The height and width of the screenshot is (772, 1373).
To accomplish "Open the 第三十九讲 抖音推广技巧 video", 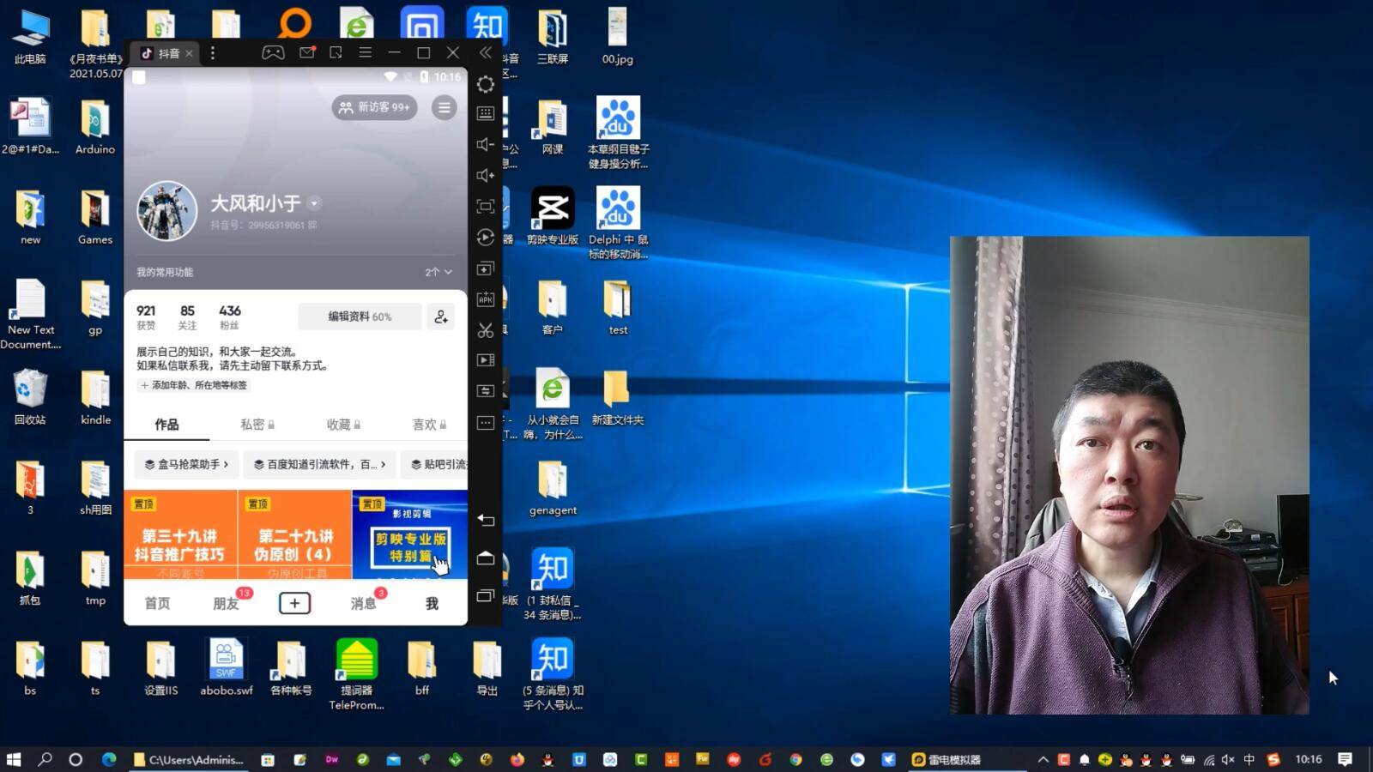I will pyautogui.click(x=180, y=535).
